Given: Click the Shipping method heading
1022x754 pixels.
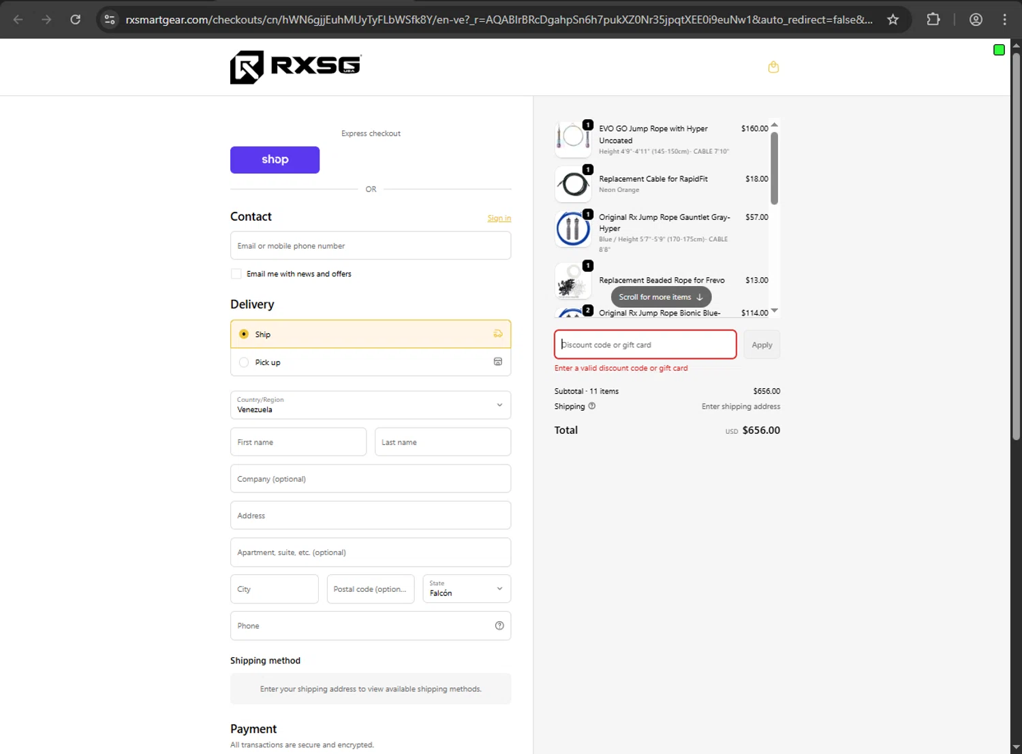Looking at the screenshot, I should pyautogui.click(x=265, y=661).
